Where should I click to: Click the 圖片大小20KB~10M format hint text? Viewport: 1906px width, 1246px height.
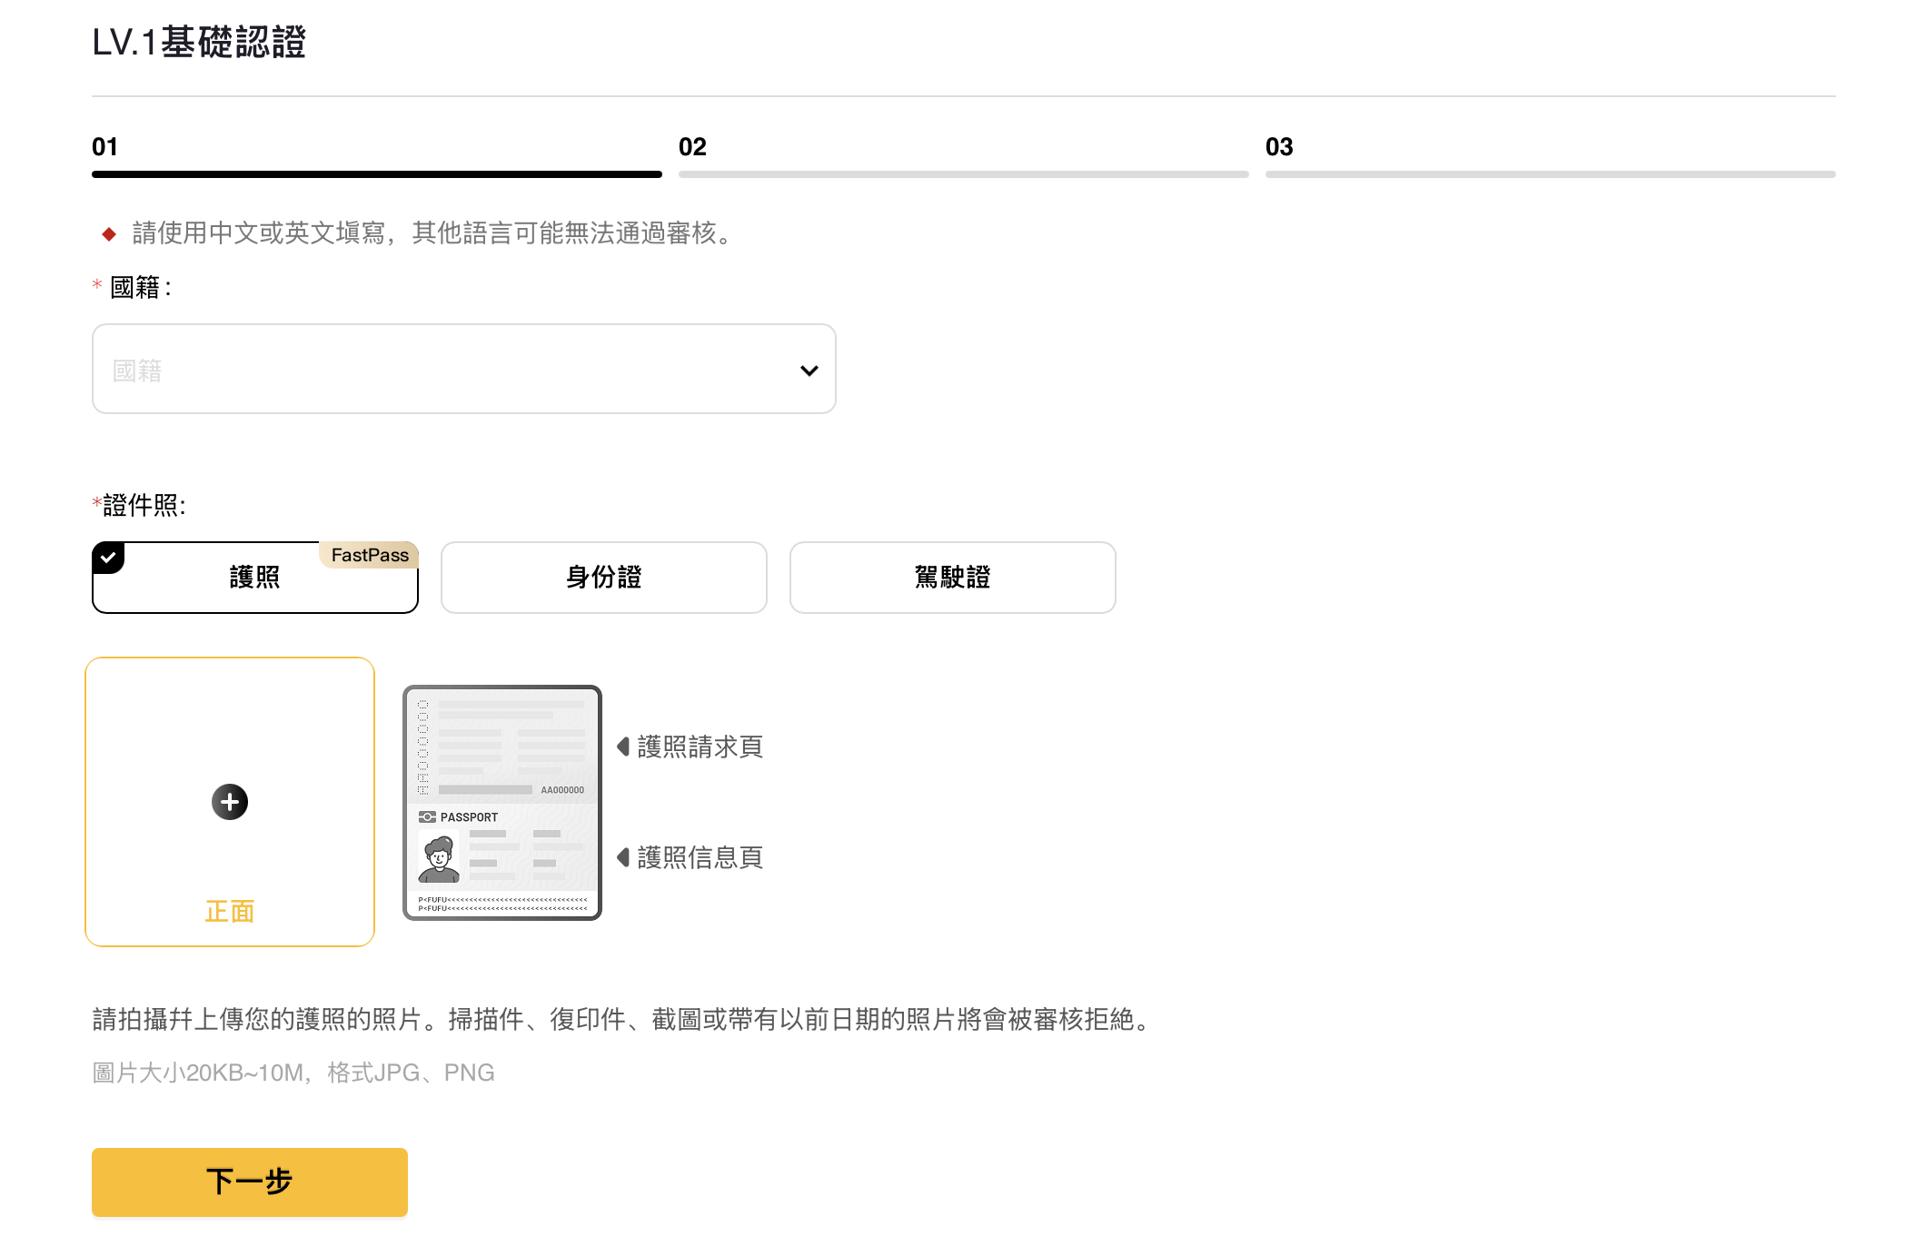[x=293, y=1073]
